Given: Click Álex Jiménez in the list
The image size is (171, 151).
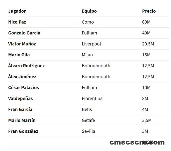Looking at the screenshot, I should pyautogui.click(x=22, y=77).
